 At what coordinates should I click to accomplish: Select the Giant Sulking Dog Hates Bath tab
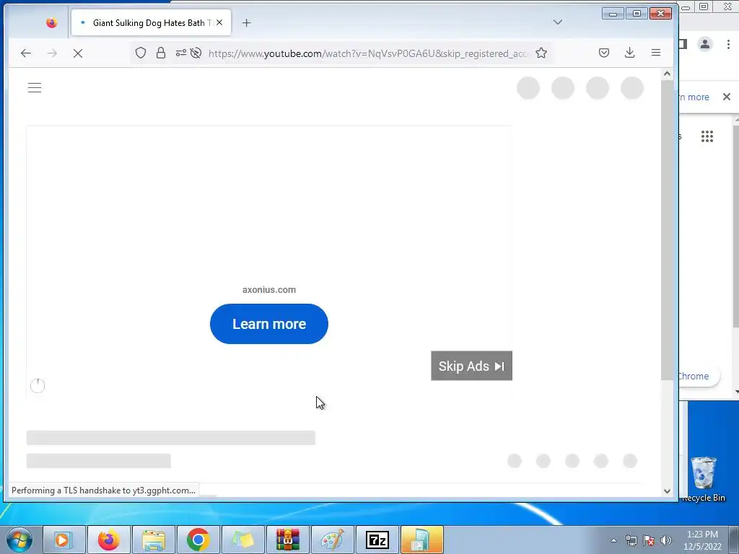[x=151, y=22]
